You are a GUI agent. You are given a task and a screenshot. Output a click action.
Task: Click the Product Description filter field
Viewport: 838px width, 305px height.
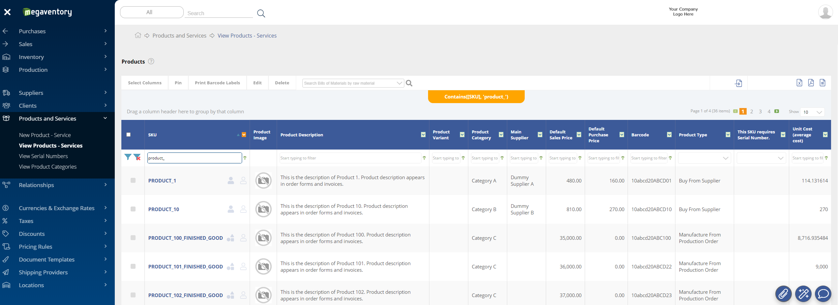[350, 158]
